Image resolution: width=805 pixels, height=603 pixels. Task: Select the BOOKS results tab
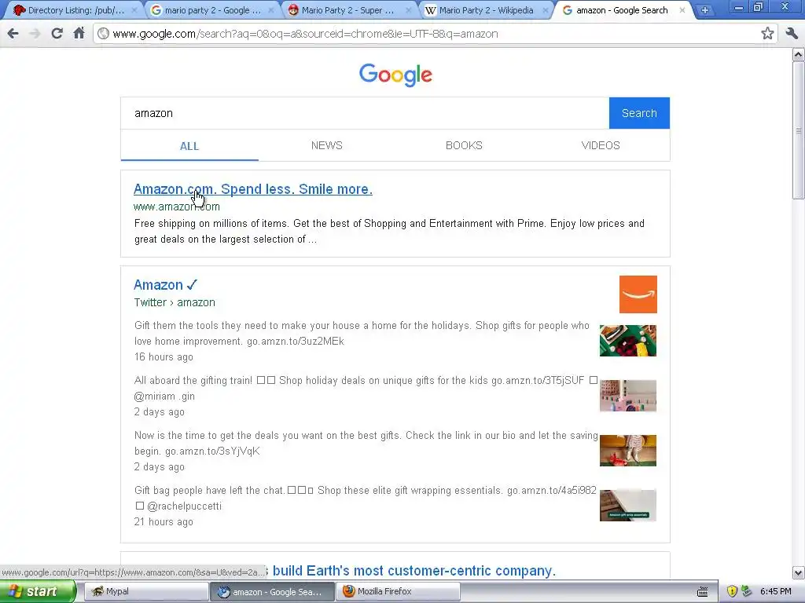point(464,145)
